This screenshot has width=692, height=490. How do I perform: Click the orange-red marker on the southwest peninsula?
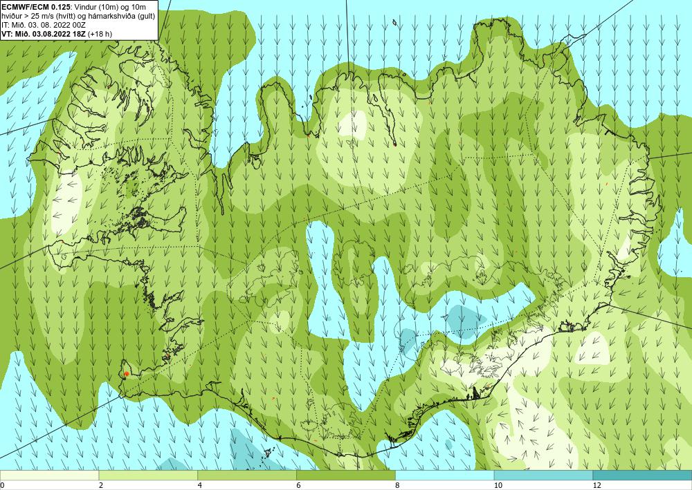point(126,374)
